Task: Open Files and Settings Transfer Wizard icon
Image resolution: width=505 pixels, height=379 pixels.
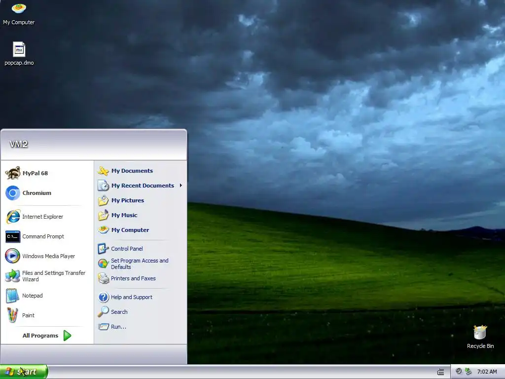Action: click(12, 276)
